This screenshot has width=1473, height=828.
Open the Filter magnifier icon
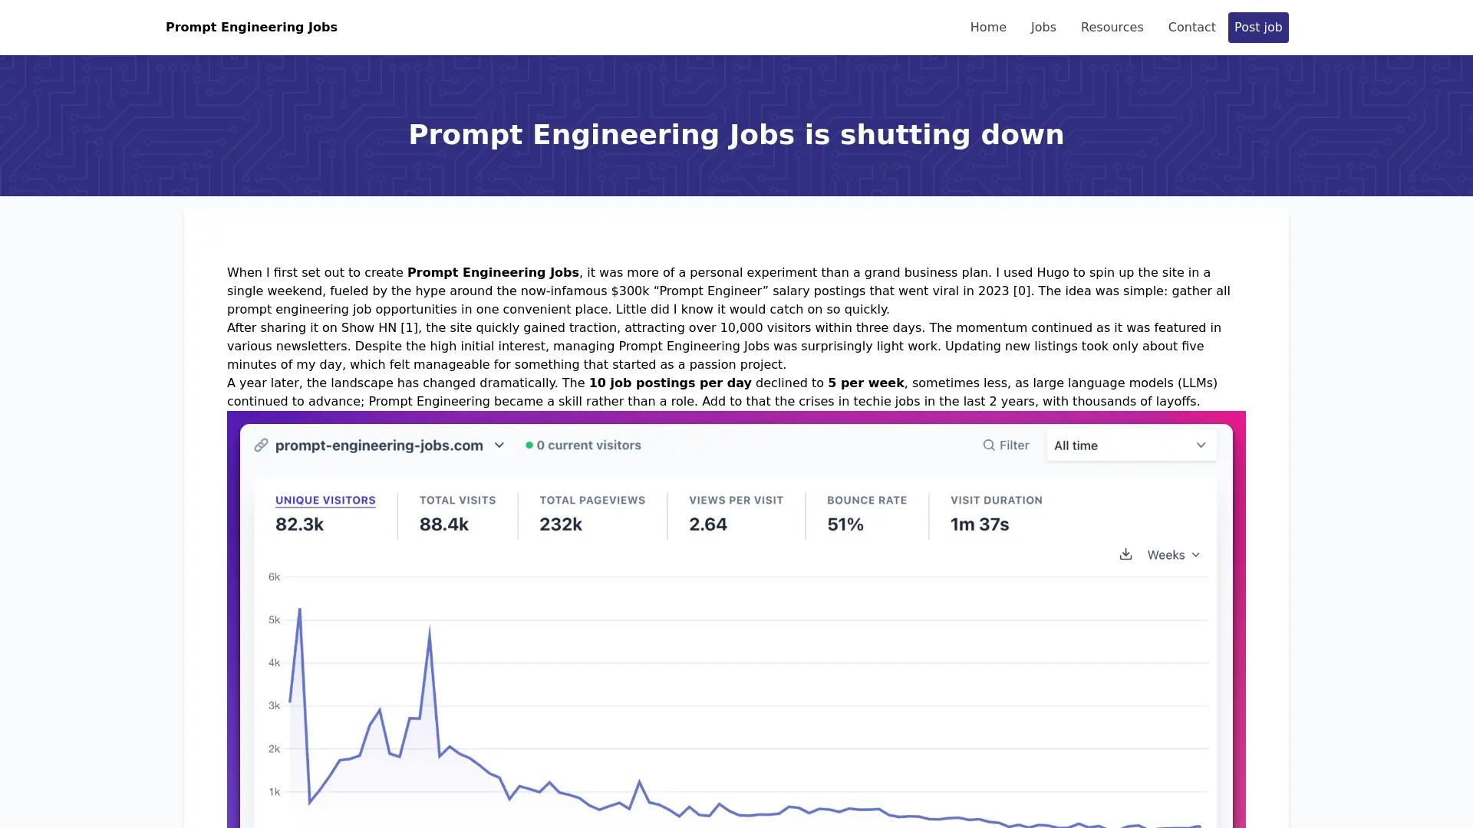click(989, 445)
